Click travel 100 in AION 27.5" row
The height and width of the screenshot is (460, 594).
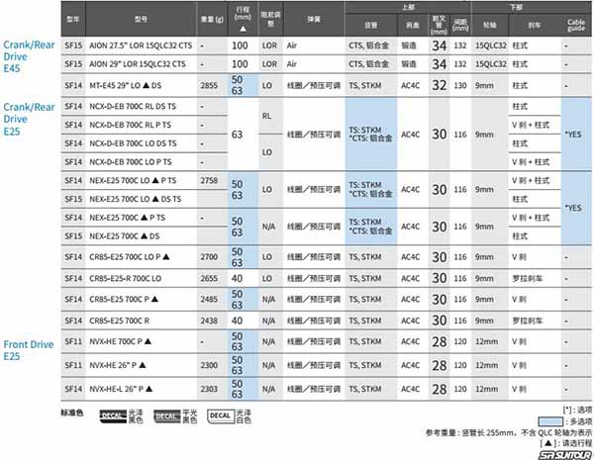point(240,46)
